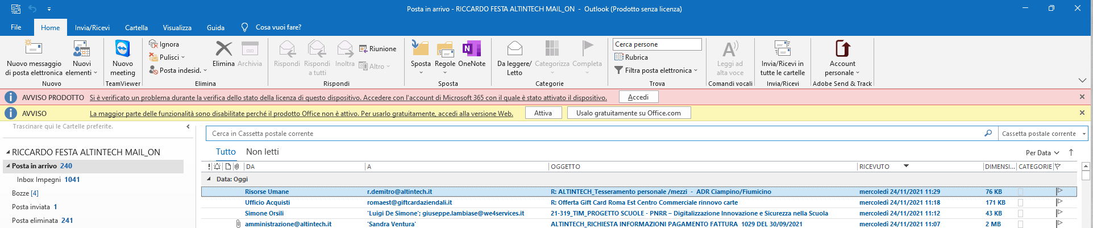Open the Cartella tab
This screenshot has width=1093, height=228.
click(136, 27)
